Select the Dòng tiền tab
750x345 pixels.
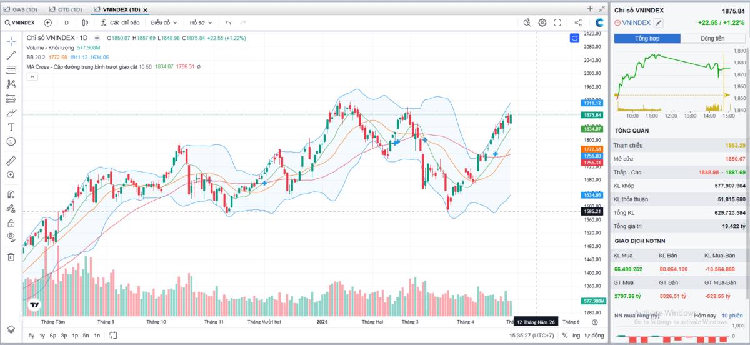click(712, 39)
